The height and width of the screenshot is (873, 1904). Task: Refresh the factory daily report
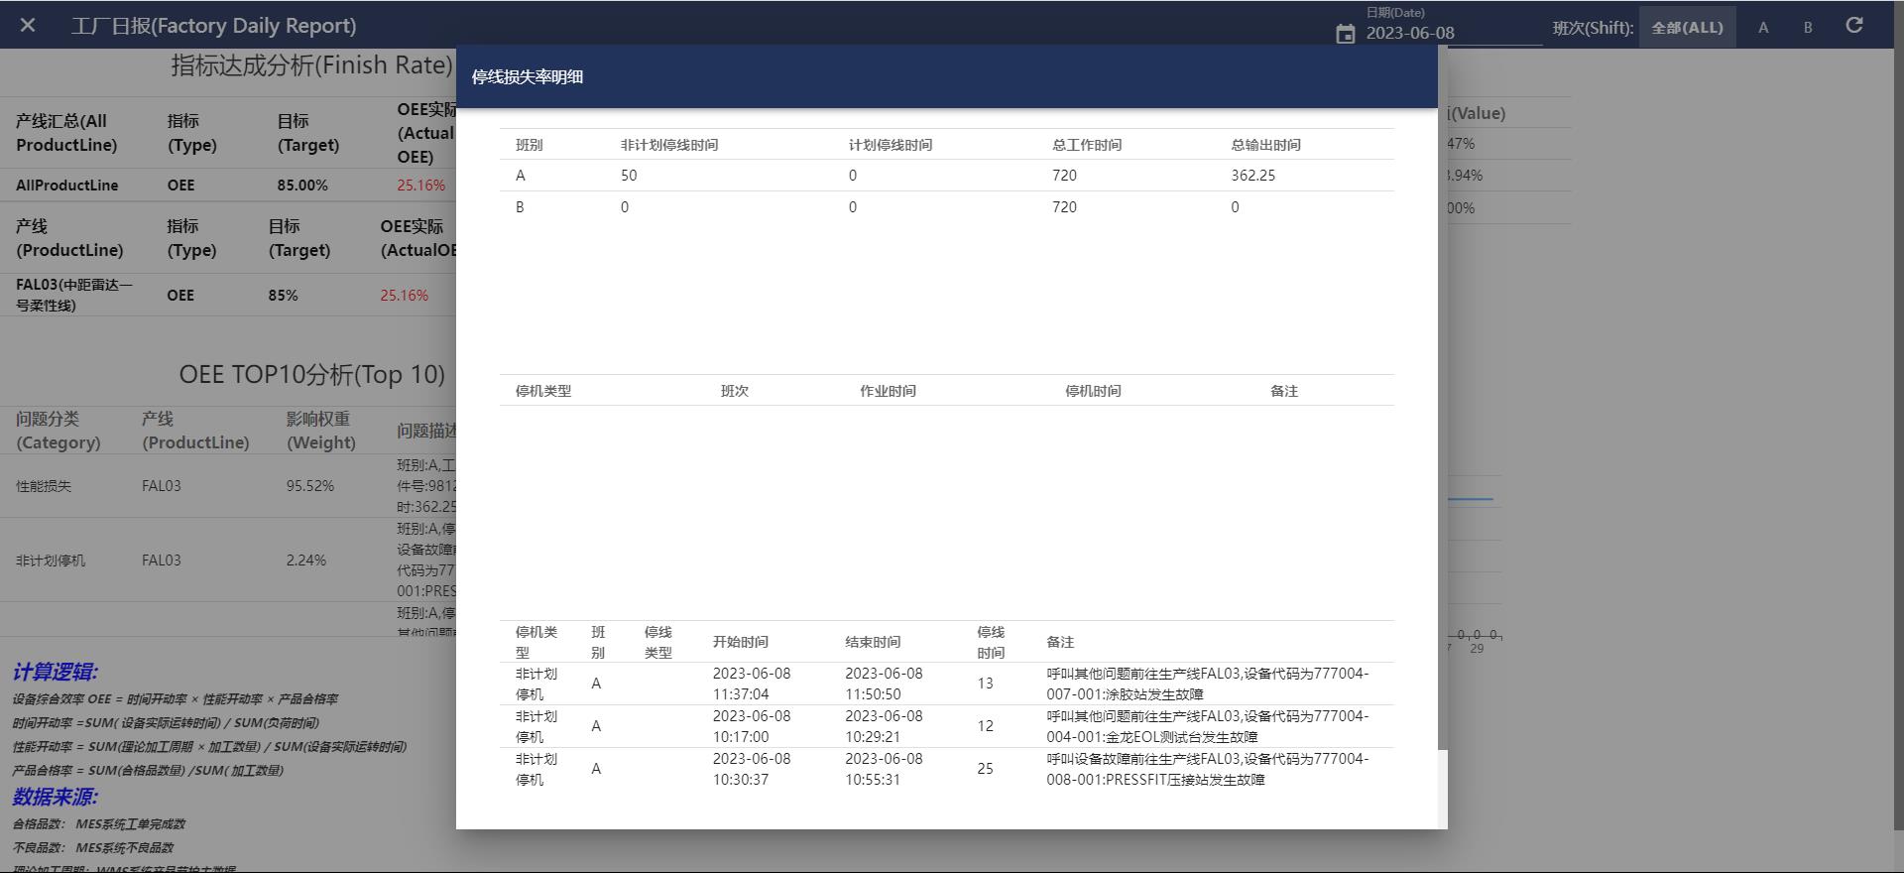point(1854,26)
